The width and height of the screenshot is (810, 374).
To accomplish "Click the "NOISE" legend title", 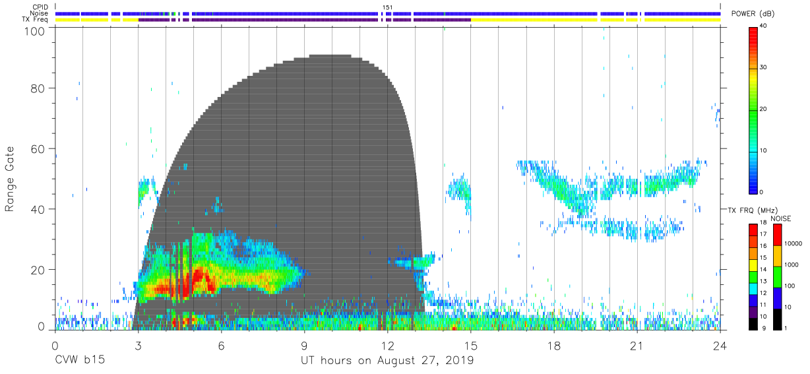I will 781,218.
